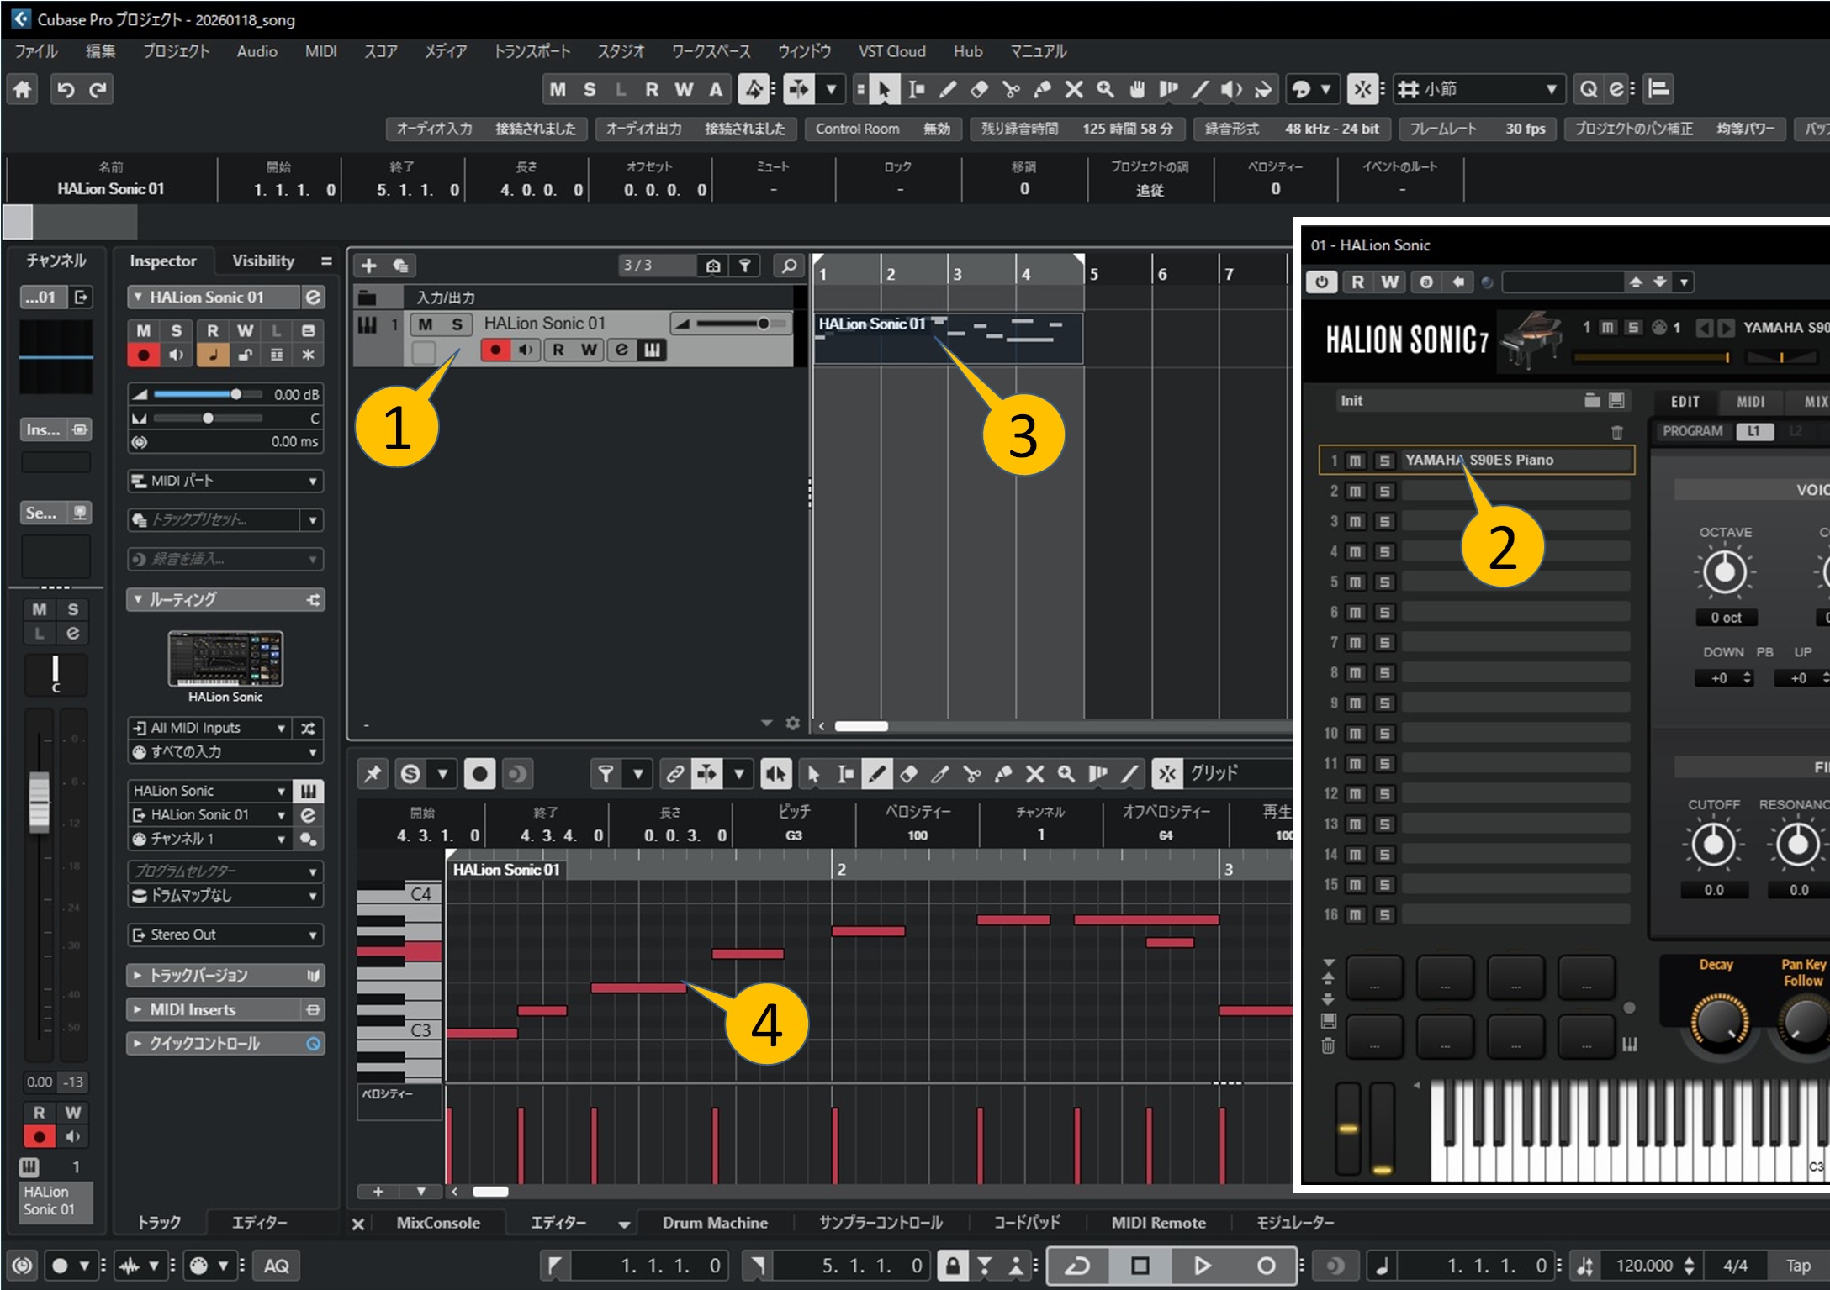This screenshot has height=1290, width=1830.
Task: Click Add Track plus button
Action: [368, 266]
